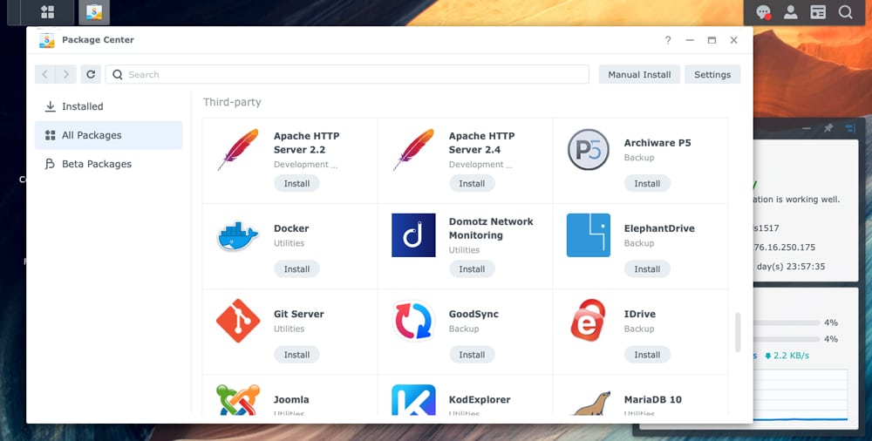
Task: Install the Docker package
Action: (x=297, y=269)
